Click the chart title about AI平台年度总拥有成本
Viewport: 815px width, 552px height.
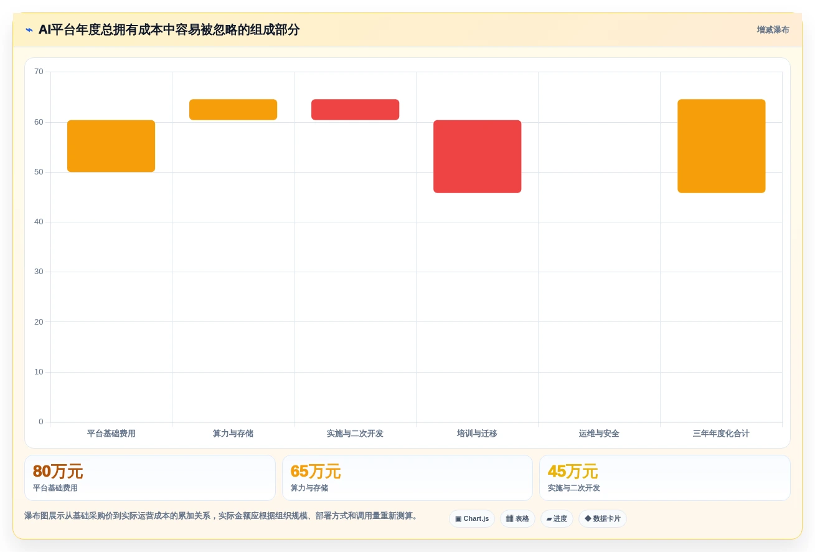[x=169, y=30]
